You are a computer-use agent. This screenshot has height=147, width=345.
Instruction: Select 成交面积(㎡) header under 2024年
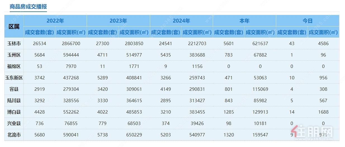[197, 32]
